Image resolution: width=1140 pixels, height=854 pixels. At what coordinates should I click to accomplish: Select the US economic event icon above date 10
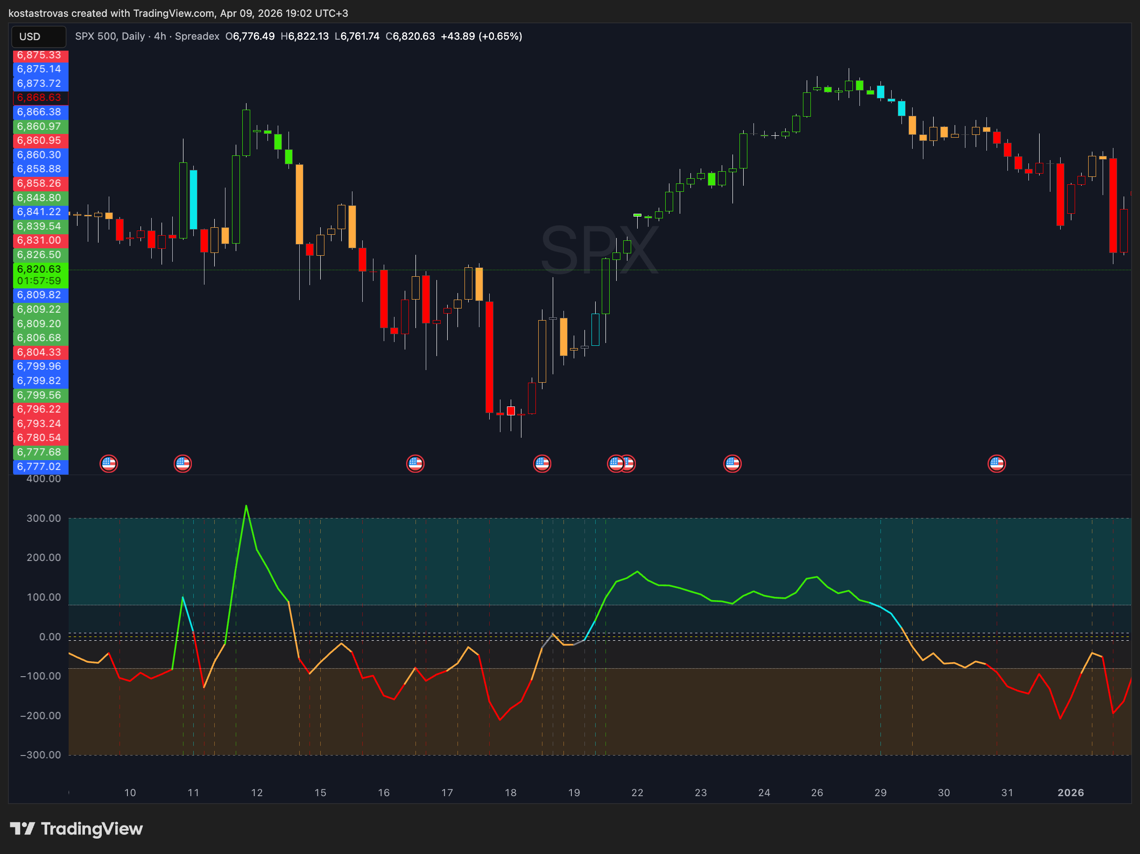(x=109, y=463)
